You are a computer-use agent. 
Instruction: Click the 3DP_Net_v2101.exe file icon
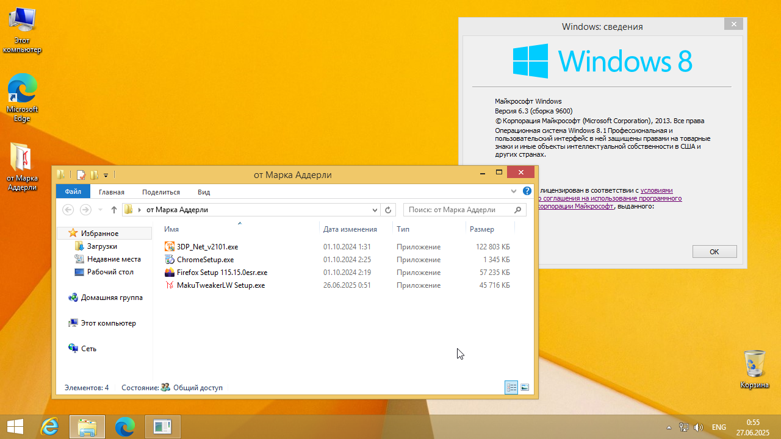(x=170, y=247)
